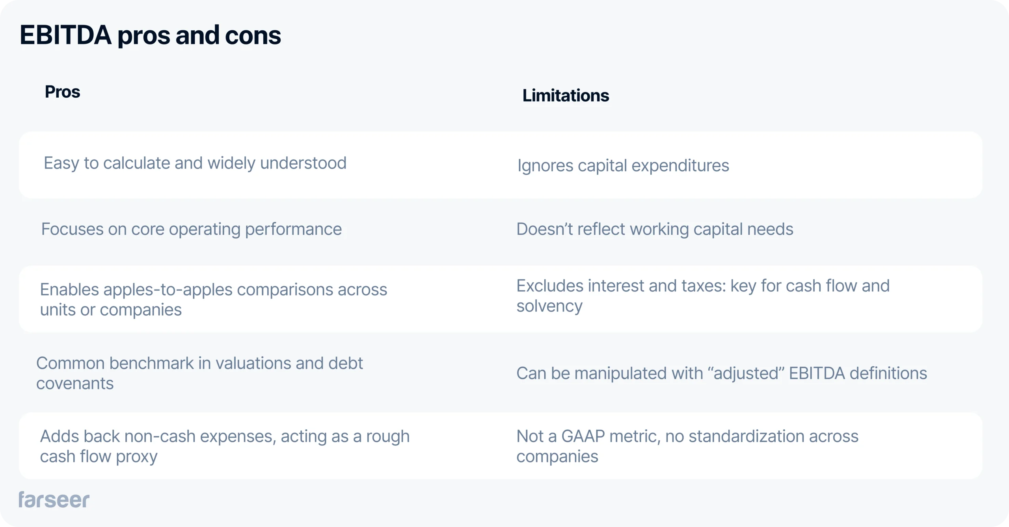The height and width of the screenshot is (527, 1009).
Task: Click the word "GAAP"
Action: (x=583, y=436)
